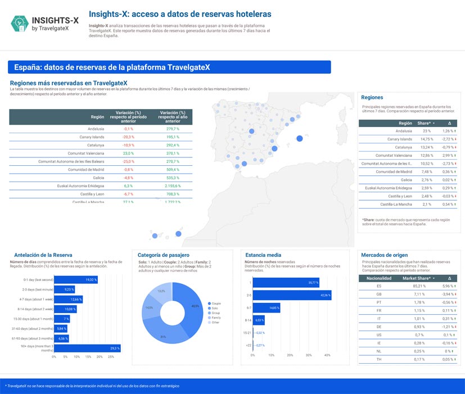The width and height of the screenshot is (465, 394).
Task: Sort the Mercados de origen table by Δ column
Action: [x=450, y=278]
